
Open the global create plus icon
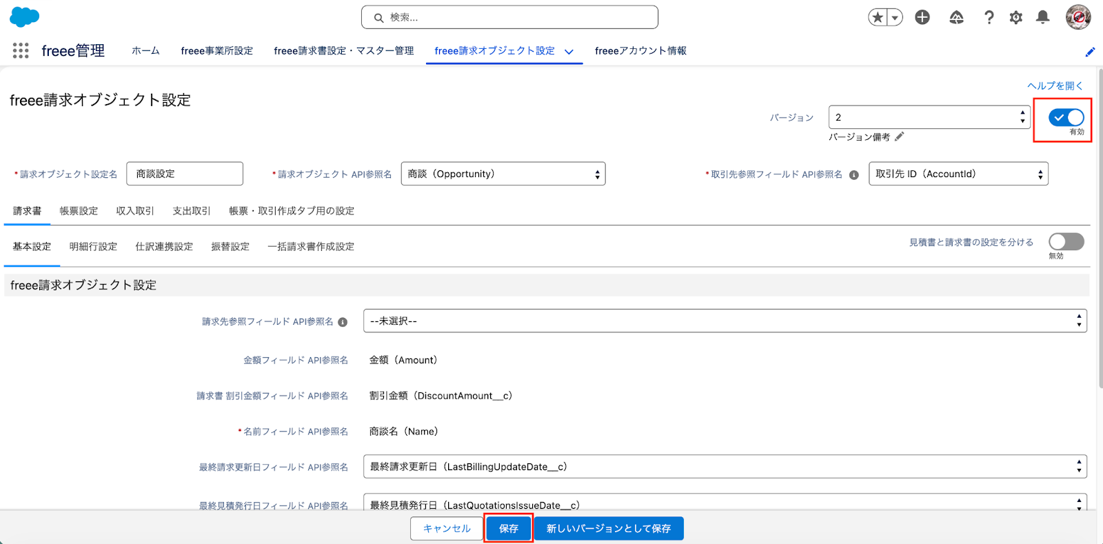coord(922,17)
